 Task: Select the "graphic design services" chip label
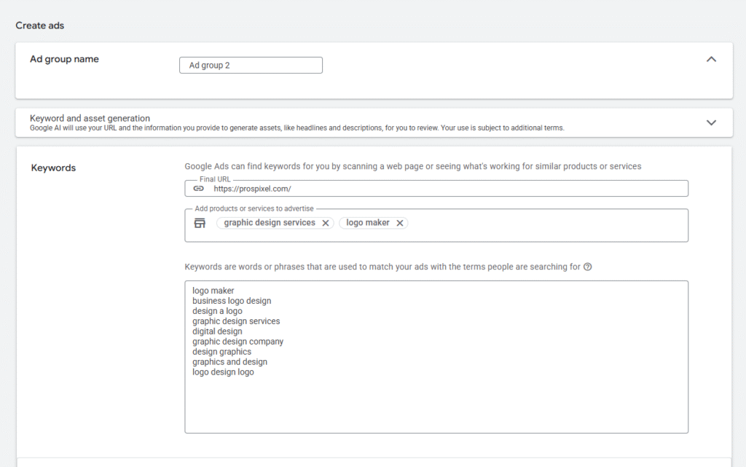click(x=270, y=223)
